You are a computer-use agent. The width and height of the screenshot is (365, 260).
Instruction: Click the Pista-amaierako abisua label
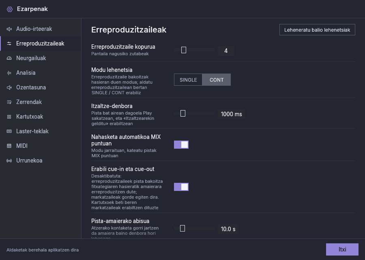(x=120, y=221)
